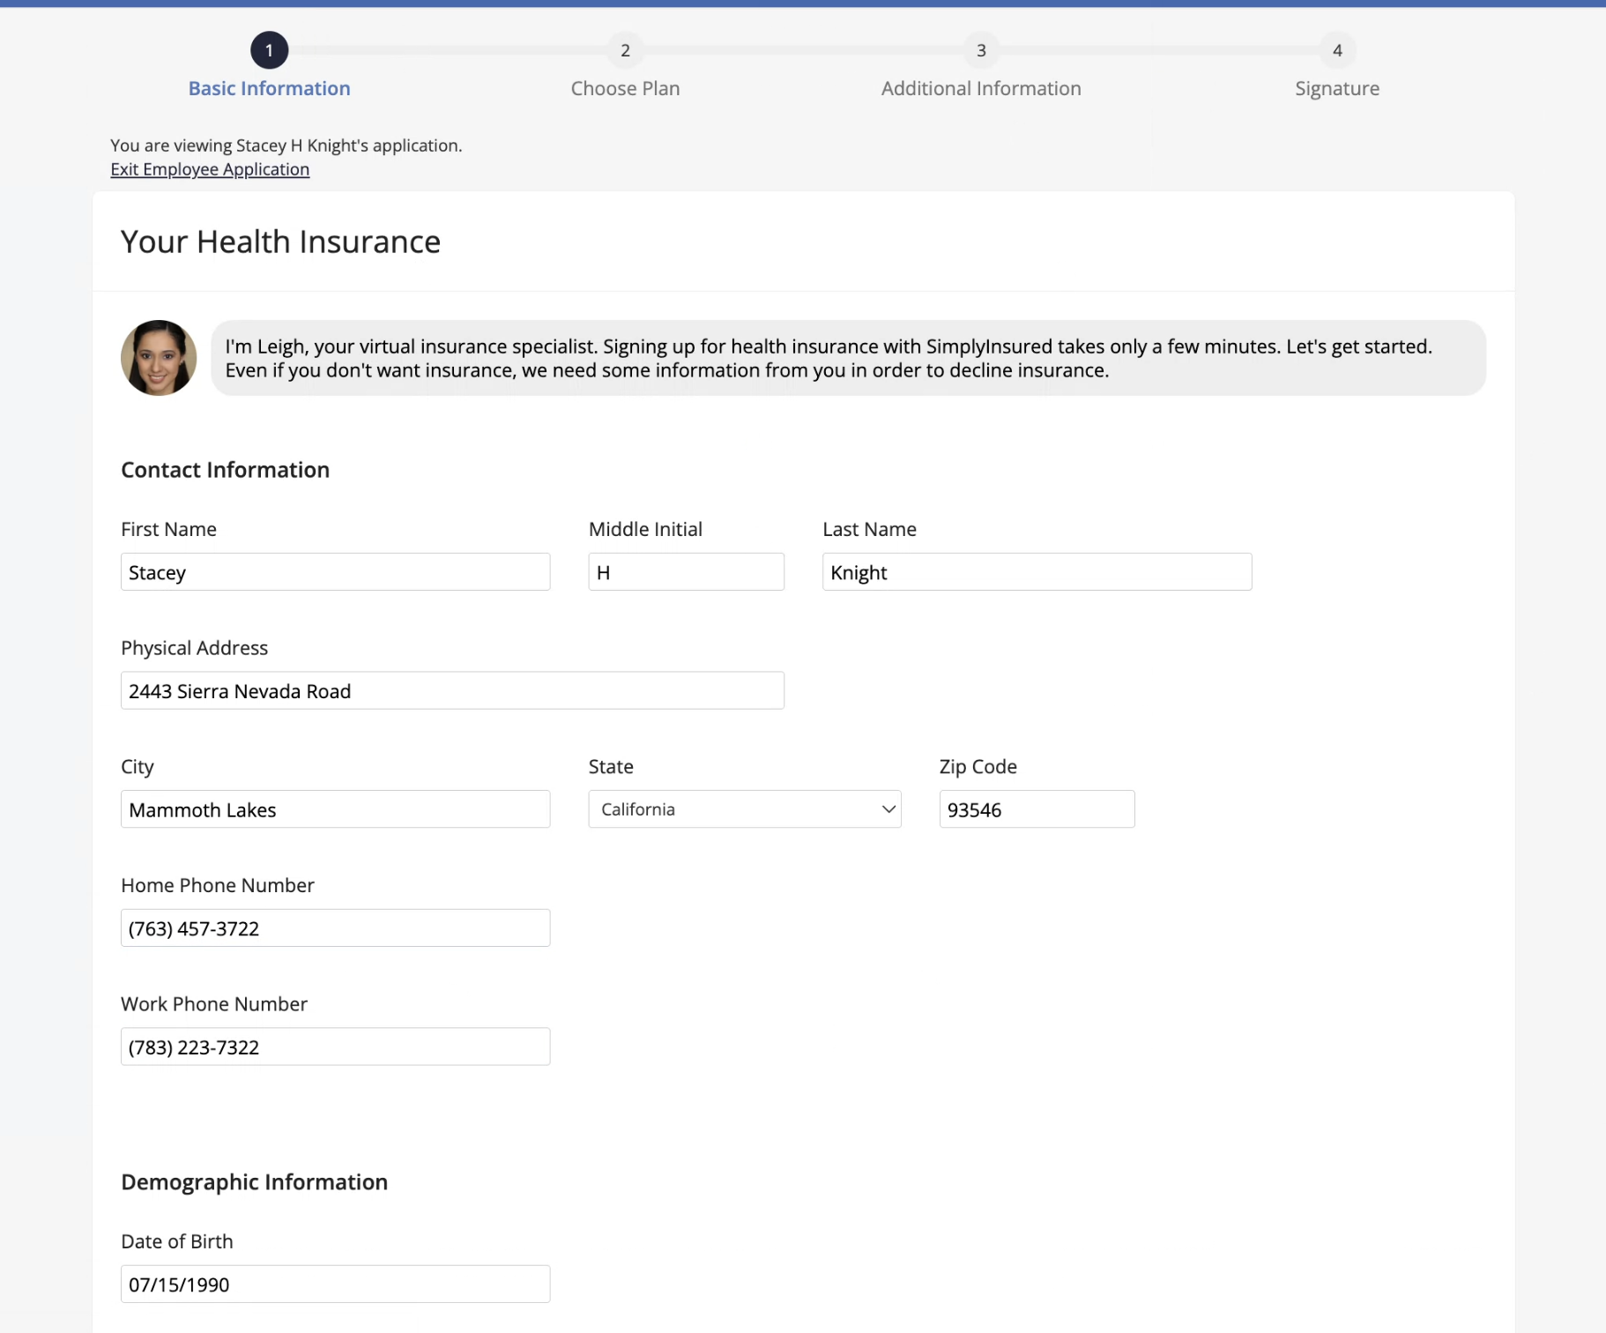Click the Last Name label

coord(869,529)
